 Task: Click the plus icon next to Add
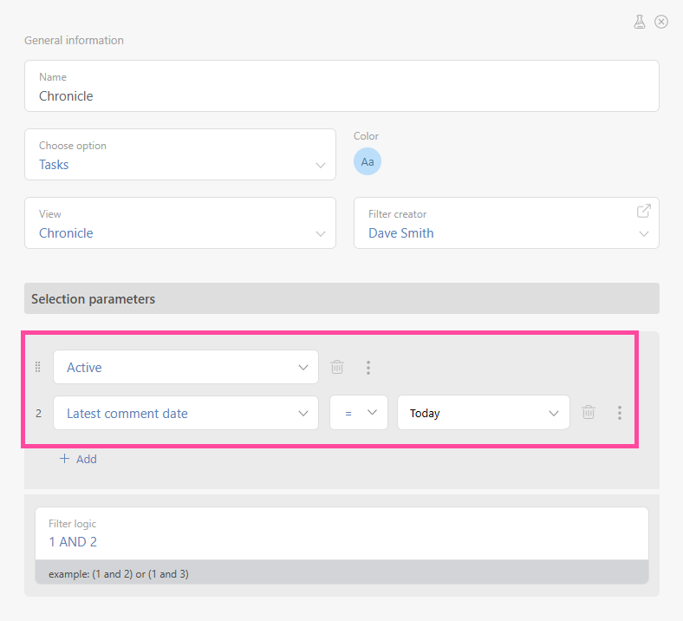point(64,459)
